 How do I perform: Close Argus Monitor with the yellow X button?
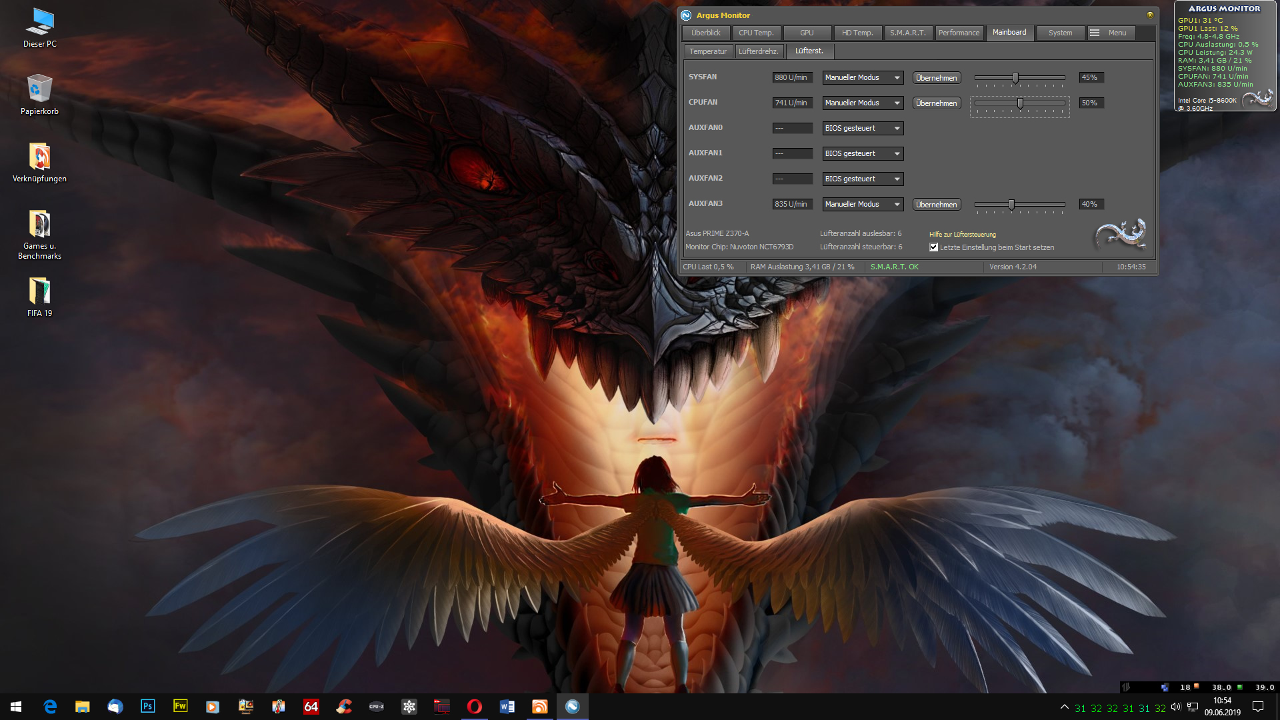1150,15
